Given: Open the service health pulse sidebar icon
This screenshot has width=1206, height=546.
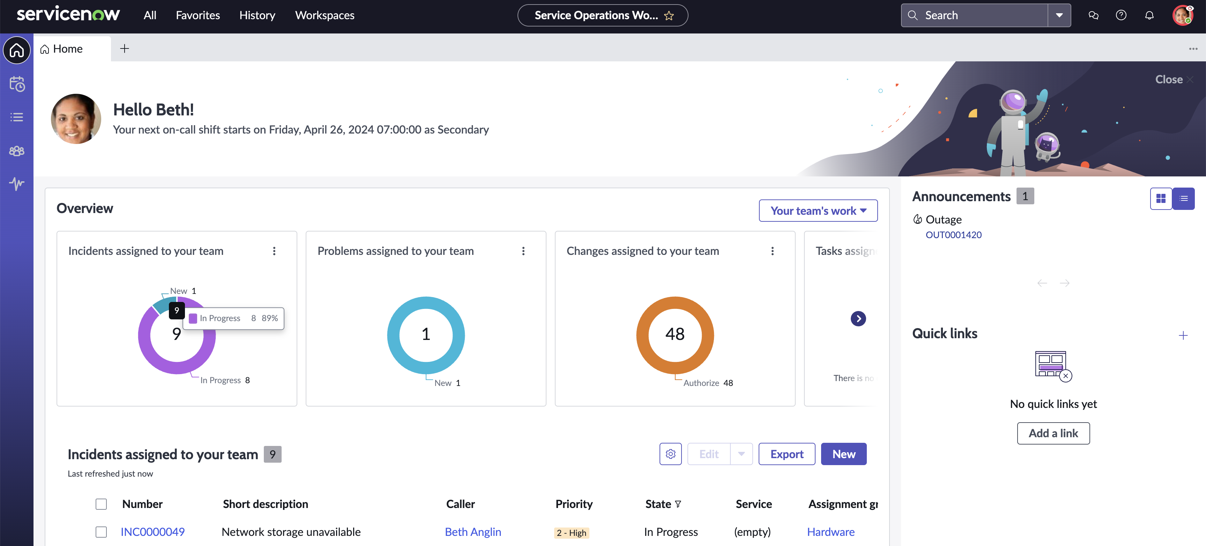Looking at the screenshot, I should point(17,183).
